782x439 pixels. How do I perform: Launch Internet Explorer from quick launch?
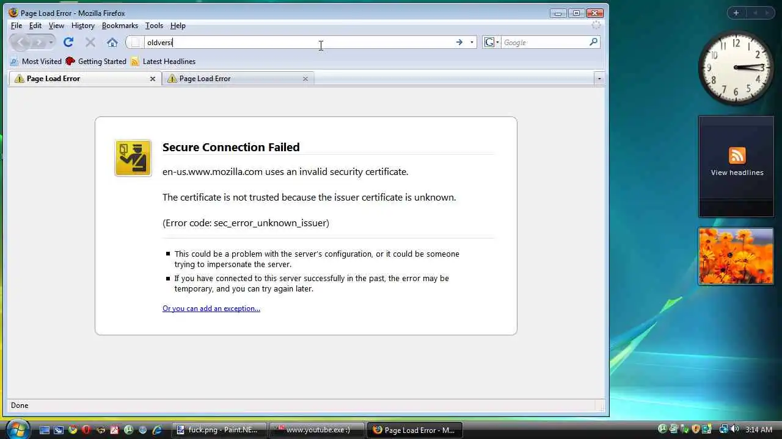click(157, 430)
